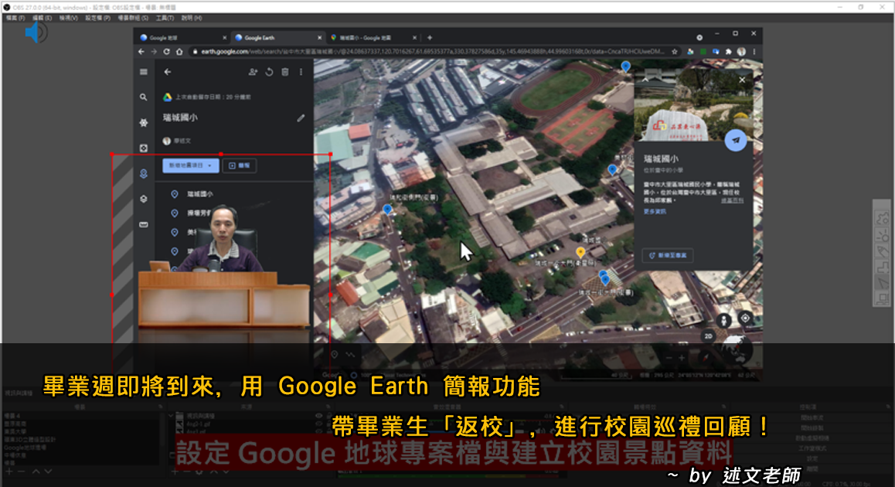Open the Map Style layers icon
This screenshot has width=895, height=487.
click(x=143, y=199)
